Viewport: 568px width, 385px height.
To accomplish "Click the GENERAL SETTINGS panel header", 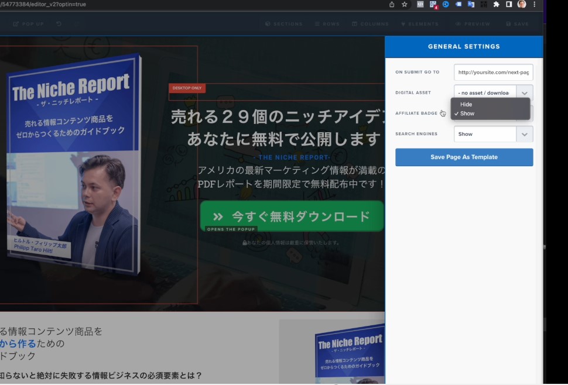I will click(x=464, y=47).
